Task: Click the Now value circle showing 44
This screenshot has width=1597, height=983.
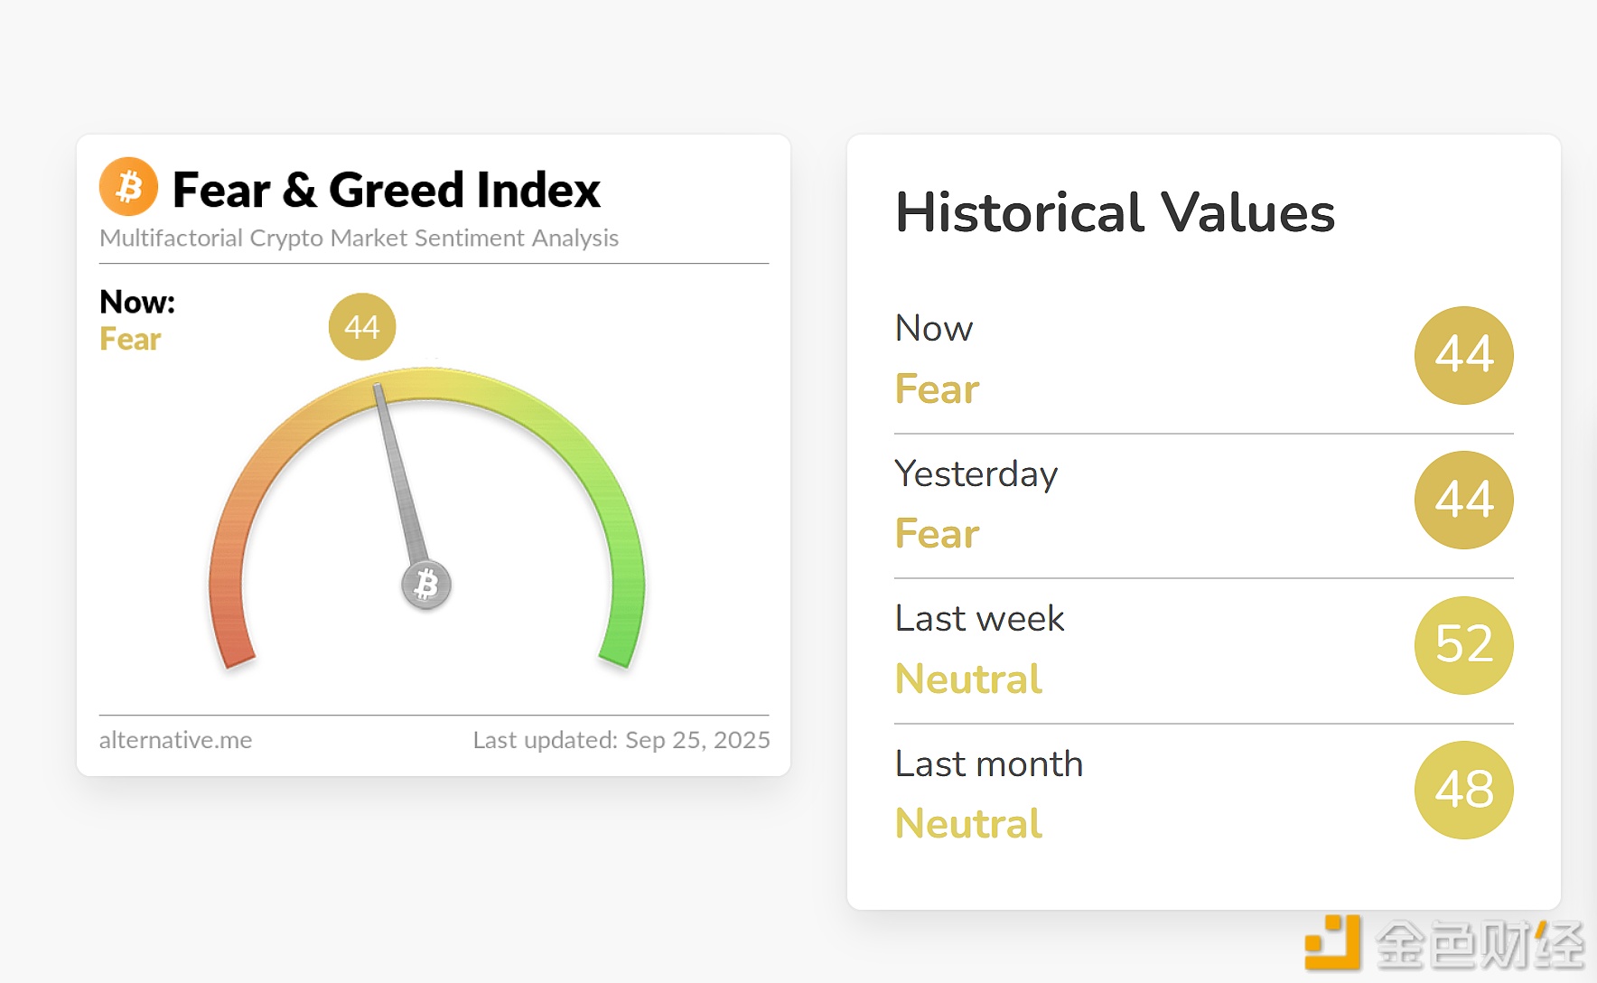Action: click(x=1463, y=355)
